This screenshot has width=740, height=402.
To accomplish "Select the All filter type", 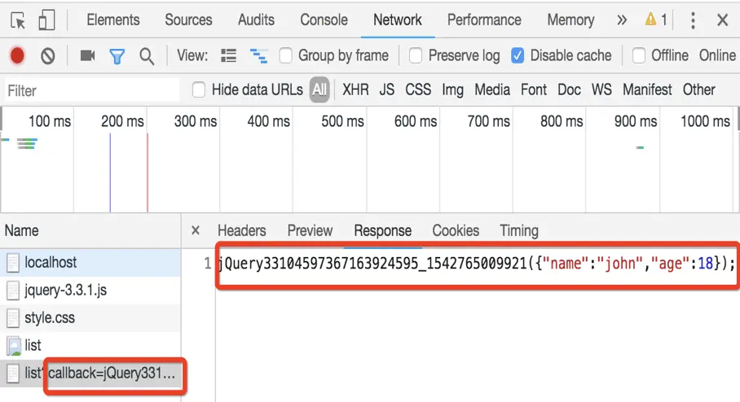I will coord(319,90).
